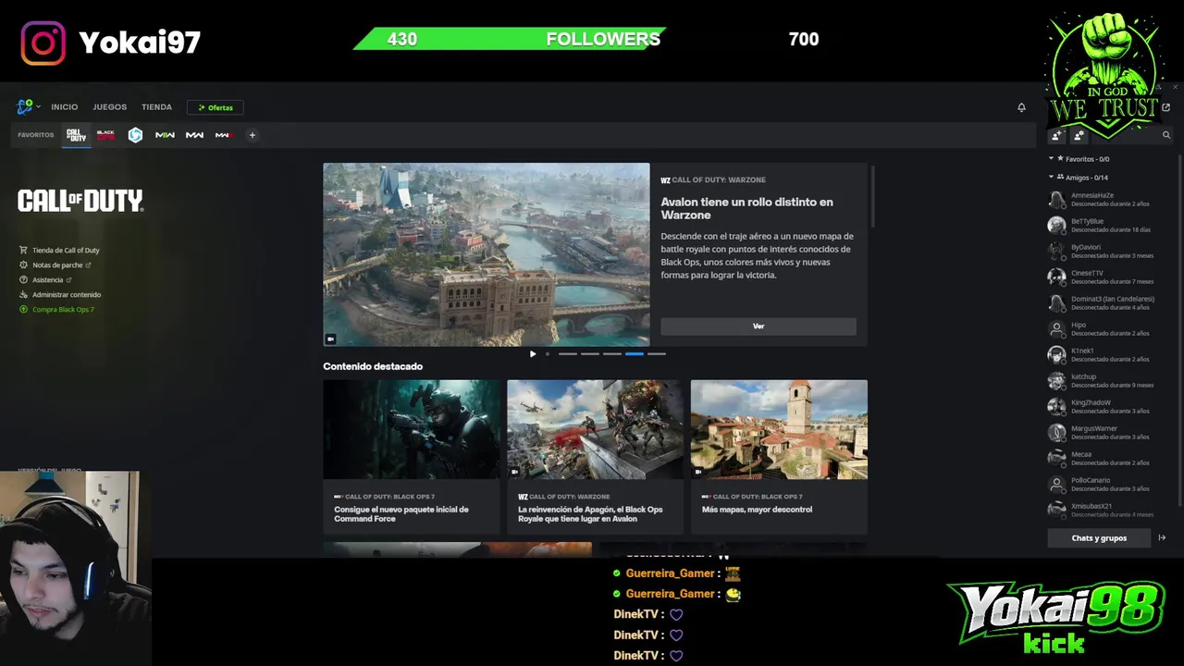Open Asistencia link
The image size is (1184, 666).
point(48,279)
